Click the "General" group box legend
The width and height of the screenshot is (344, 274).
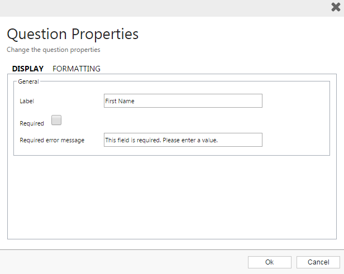(28, 81)
